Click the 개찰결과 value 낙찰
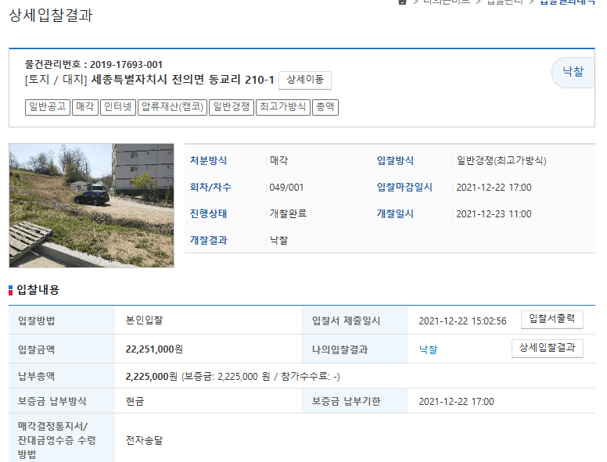Viewport: 607px width, 462px height. [x=278, y=240]
